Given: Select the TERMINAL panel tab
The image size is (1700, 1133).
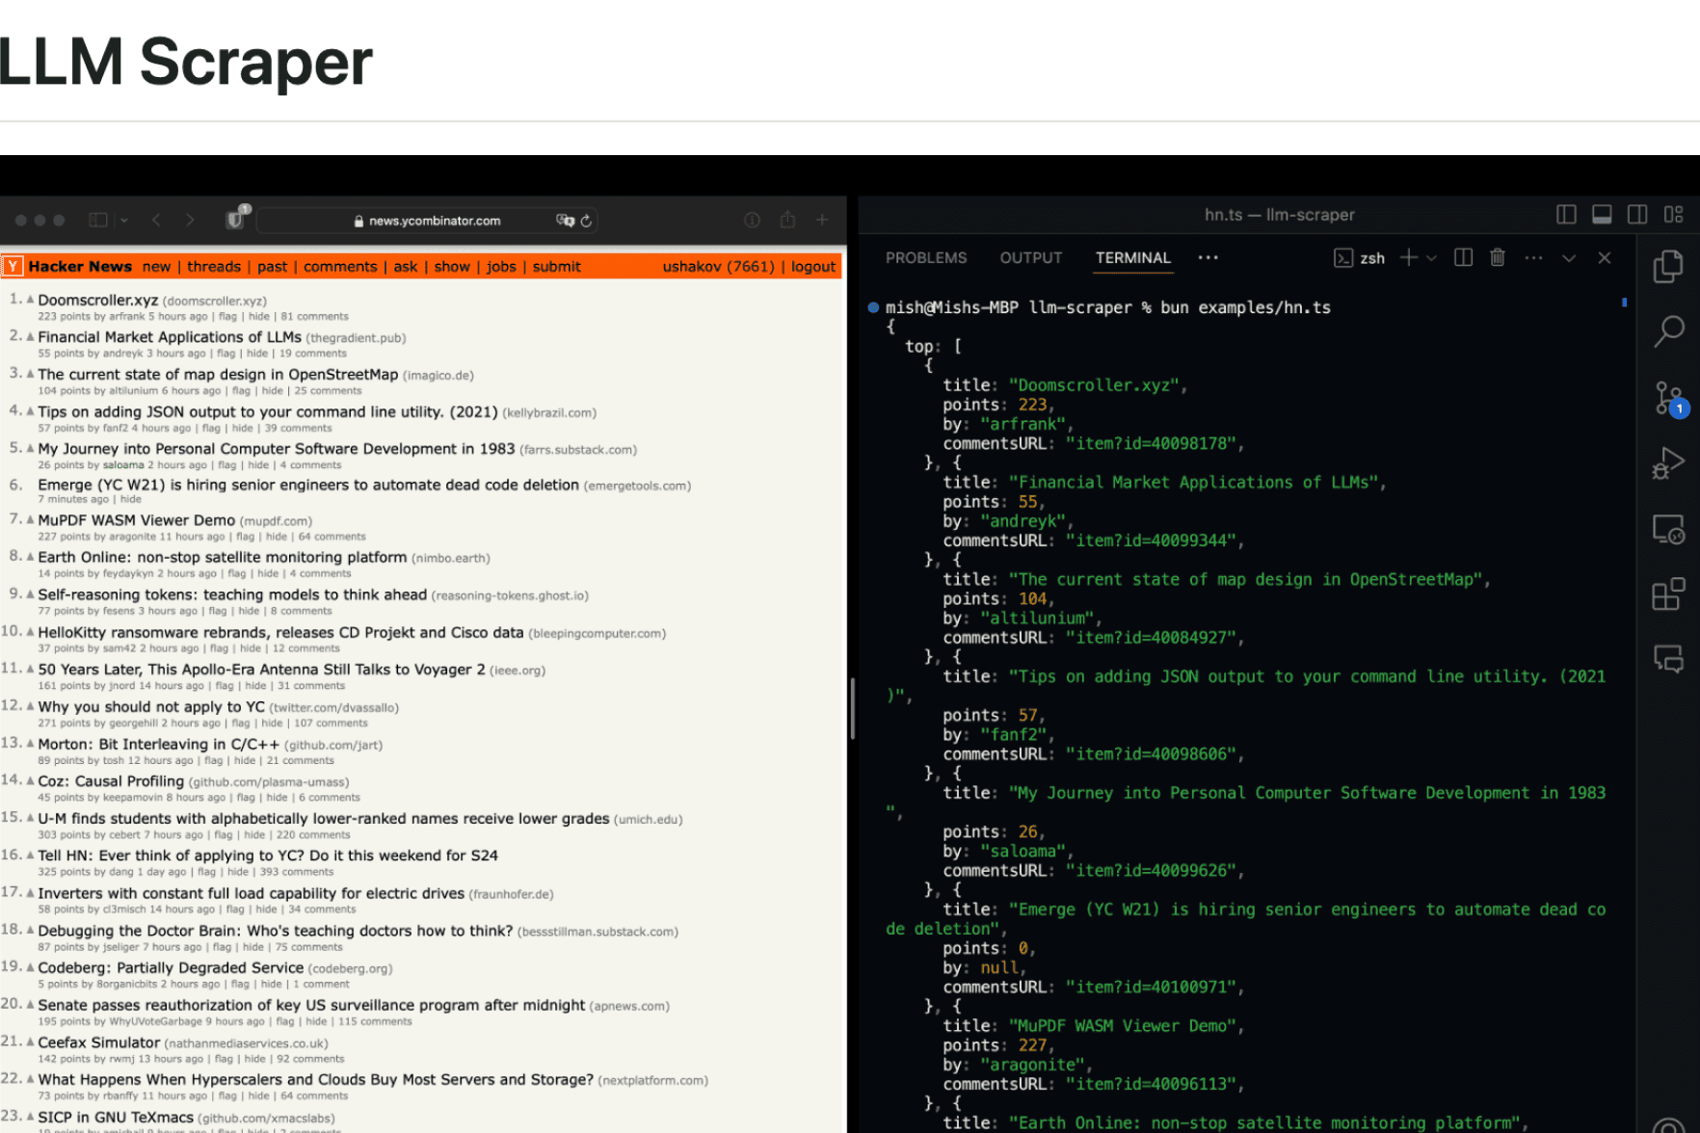Looking at the screenshot, I should pyautogui.click(x=1133, y=258).
